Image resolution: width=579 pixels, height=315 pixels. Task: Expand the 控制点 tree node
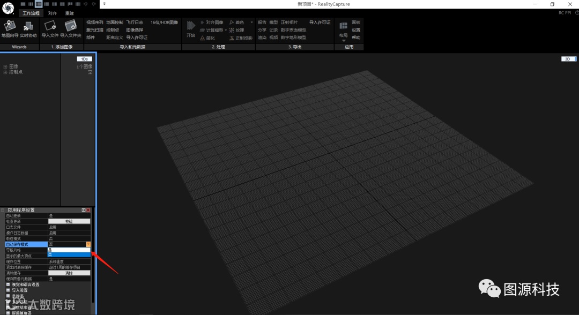point(5,72)
